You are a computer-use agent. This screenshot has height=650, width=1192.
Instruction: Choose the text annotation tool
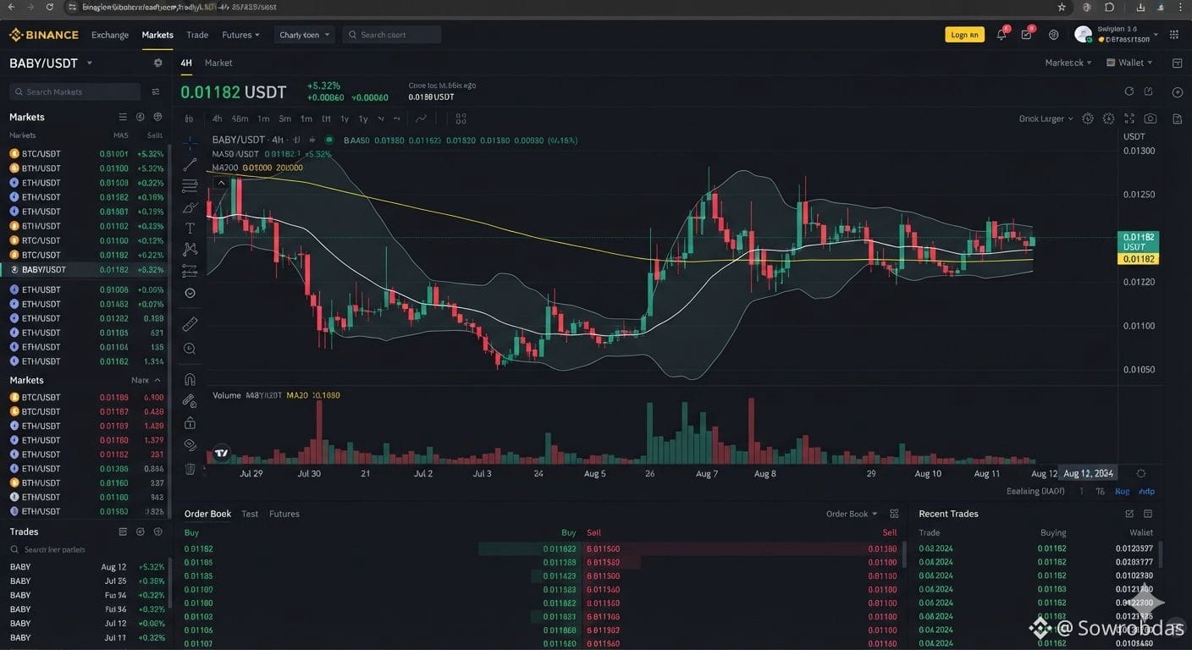pos(190,229)
